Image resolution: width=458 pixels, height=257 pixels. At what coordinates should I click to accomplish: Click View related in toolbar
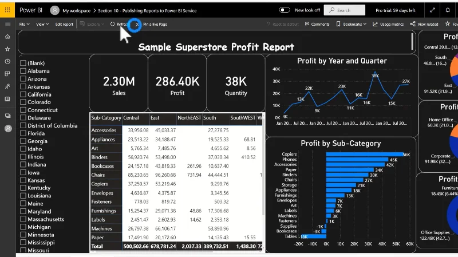click(x=424, y=24)
